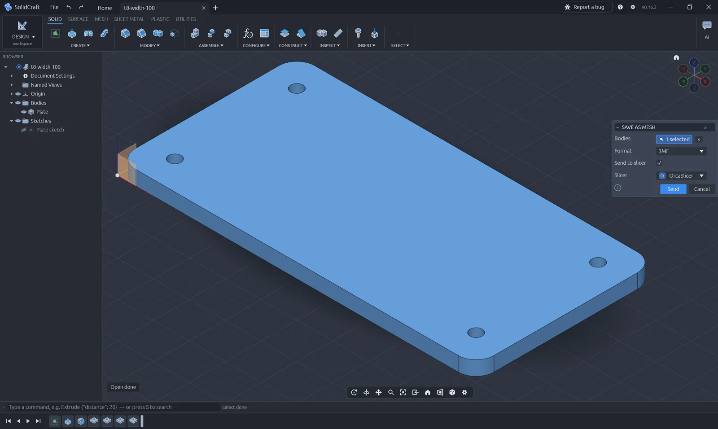Select the Create Sketch tool
The height and width of the screenshot is (429, 718).
click(x=55, y=33)
